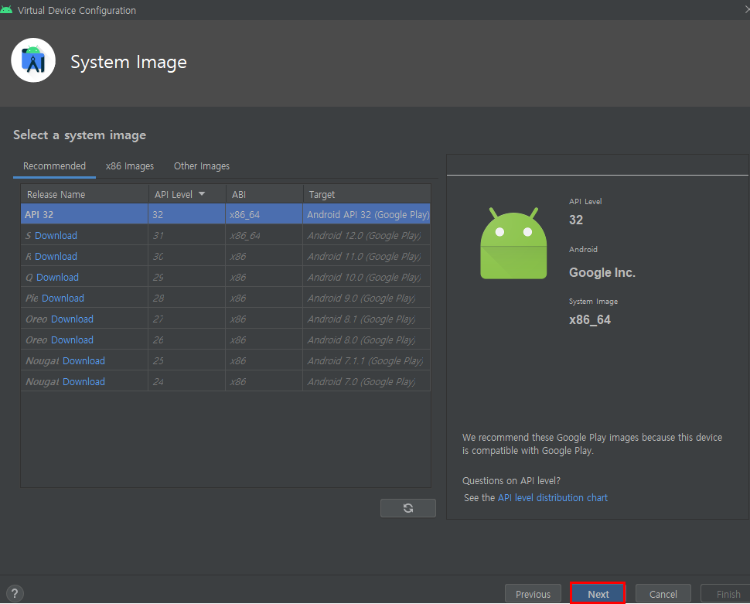Cancel the virtual device configuration

663,594
